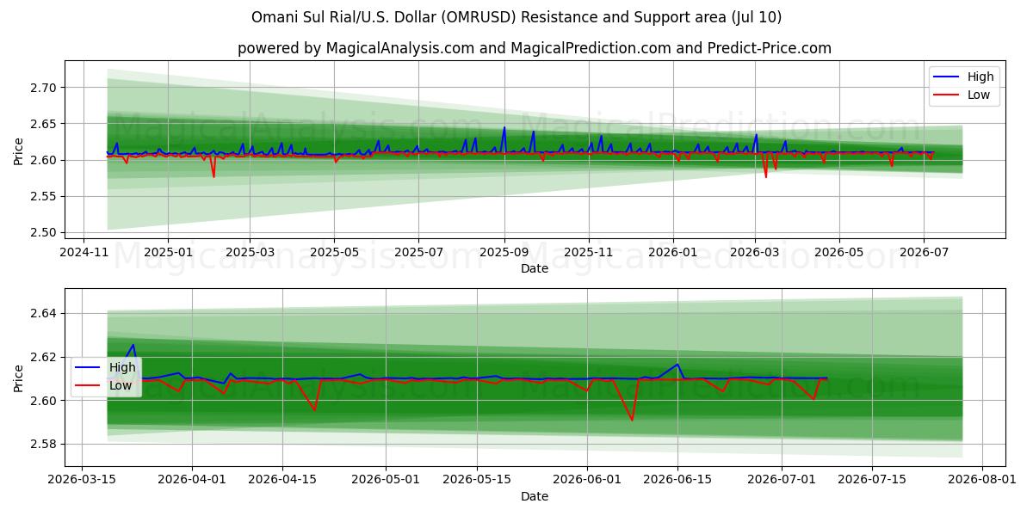The image size is (1033, 516).
Task: Click 'High' in the top chart legend
Action: pos(980,77)
